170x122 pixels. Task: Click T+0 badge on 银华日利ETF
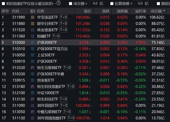[63, 23]
